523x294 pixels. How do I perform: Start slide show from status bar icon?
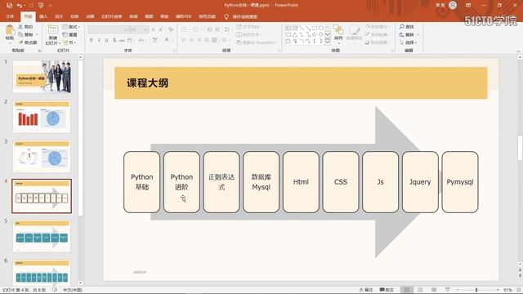point(448,290)
